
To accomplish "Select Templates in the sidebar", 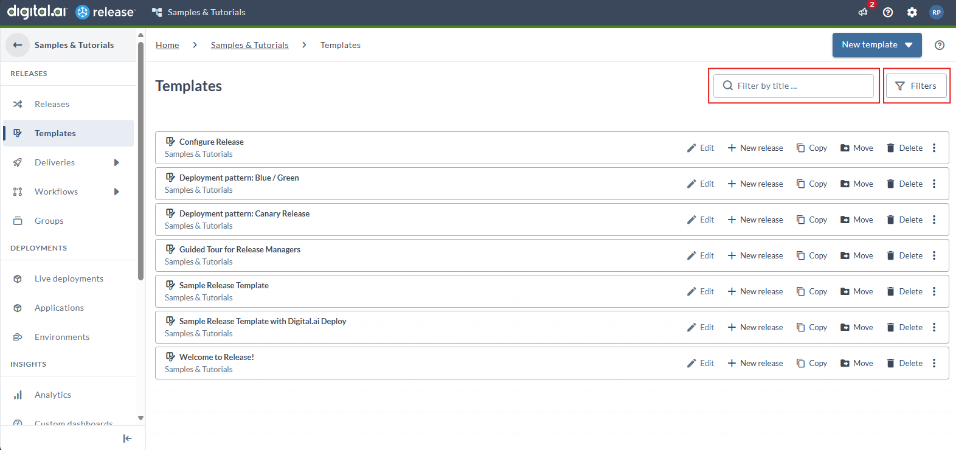I will pos(68,133).
